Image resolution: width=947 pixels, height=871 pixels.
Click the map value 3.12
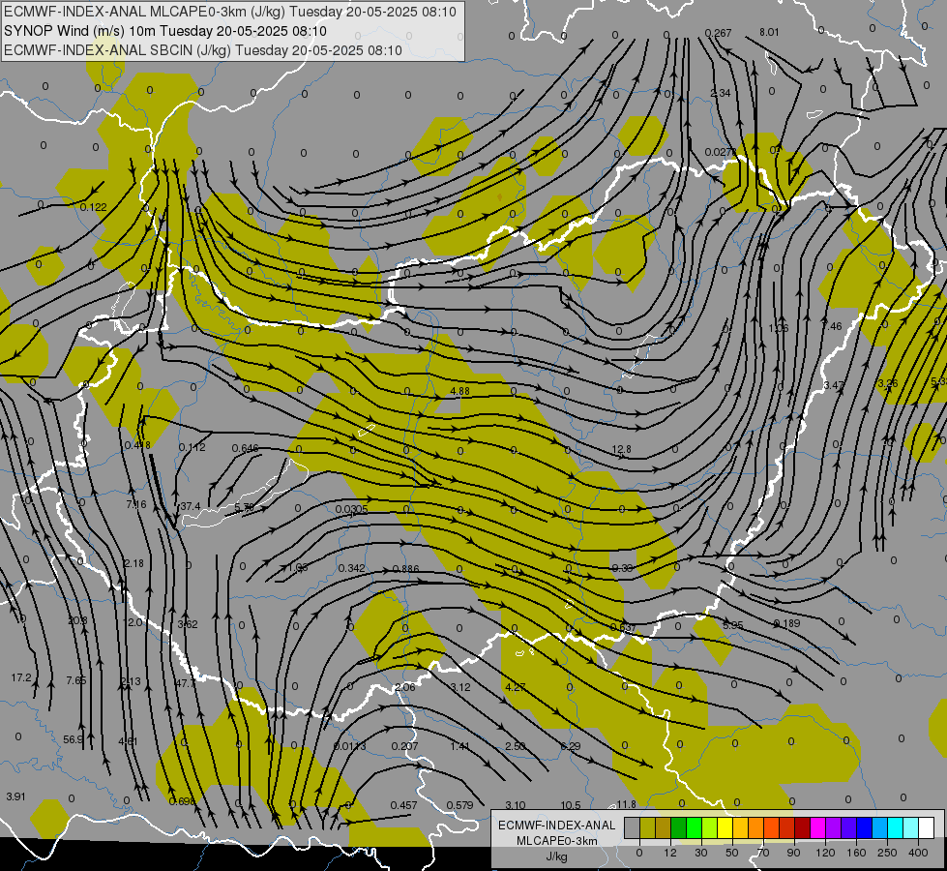(x=460, y=687)
